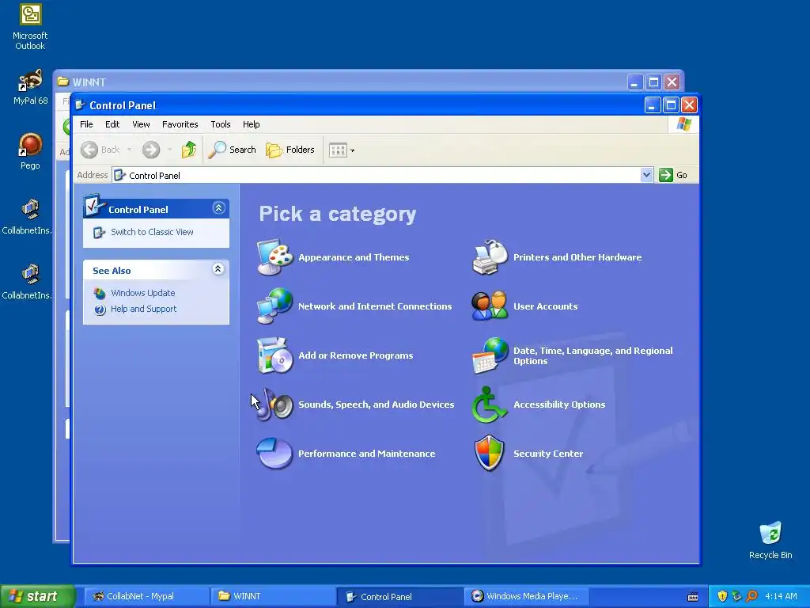Click User Accounts text link
Image resolution: width=810 pixels, height=608 pixels.
546,306
